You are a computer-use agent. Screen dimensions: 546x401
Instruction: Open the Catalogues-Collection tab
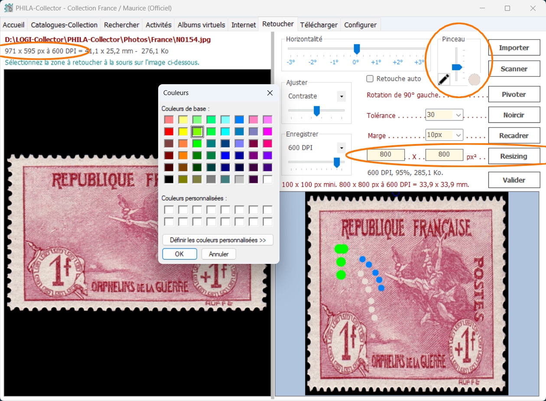pyautogui.click(x=64, y=25)
